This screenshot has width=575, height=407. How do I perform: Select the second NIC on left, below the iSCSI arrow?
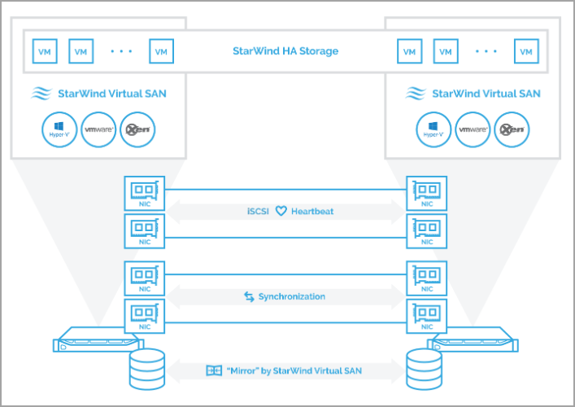pos(145,231)
